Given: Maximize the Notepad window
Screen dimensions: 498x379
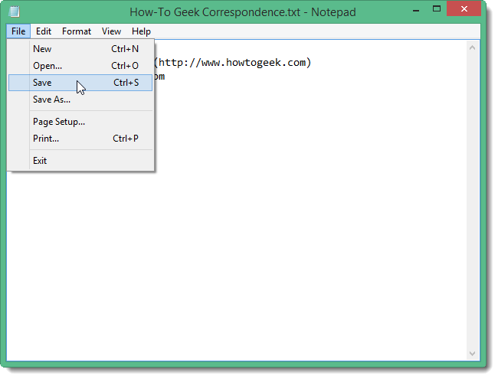Looking at the screenshot, I should 437,9.
